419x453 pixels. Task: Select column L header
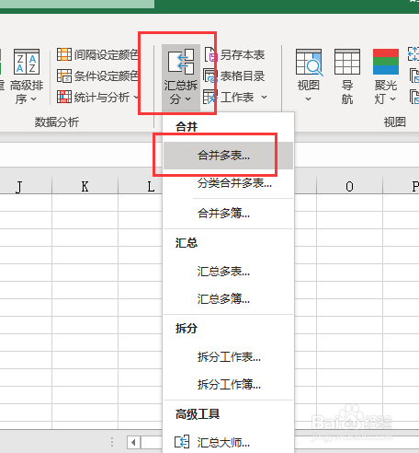(151, 187)
